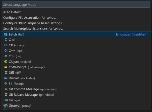Search Marketplace Extensions for '.php'
Viewport: 152px width, 112px height.
point(33,28)
